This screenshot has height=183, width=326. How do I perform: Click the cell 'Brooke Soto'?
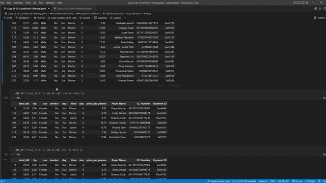(119, 128)
